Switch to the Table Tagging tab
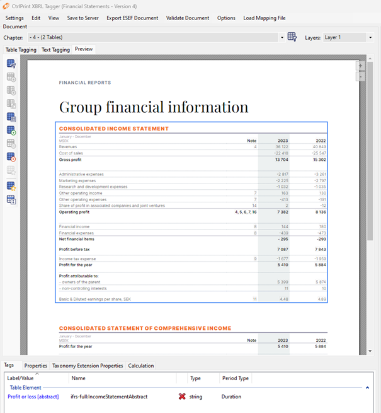 pyautogui.click(x=21, y=50)
